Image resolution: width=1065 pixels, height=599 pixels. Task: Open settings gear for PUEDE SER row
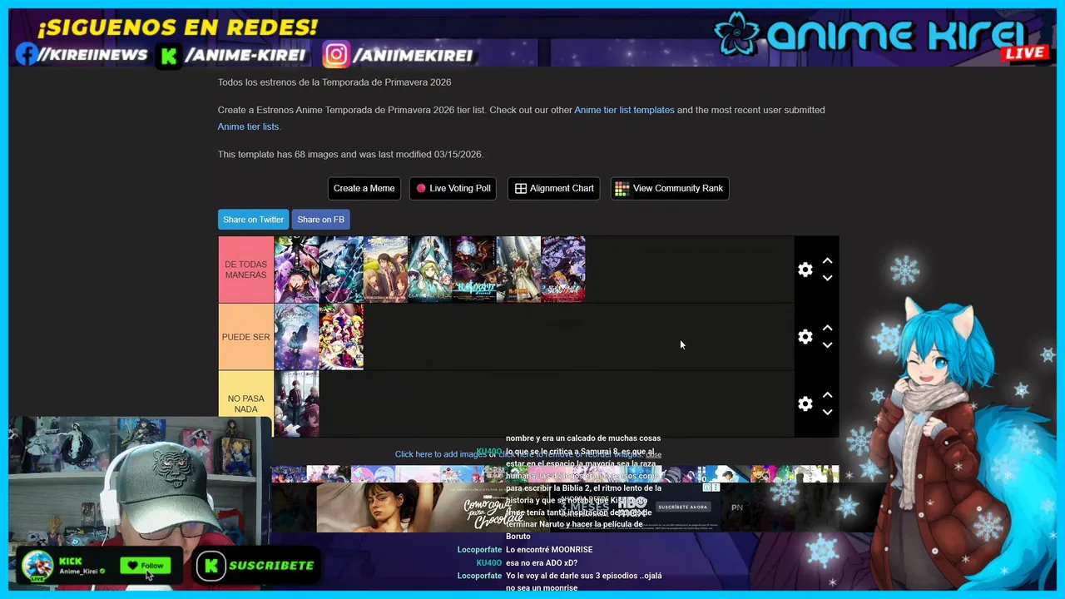click(805, 337)
